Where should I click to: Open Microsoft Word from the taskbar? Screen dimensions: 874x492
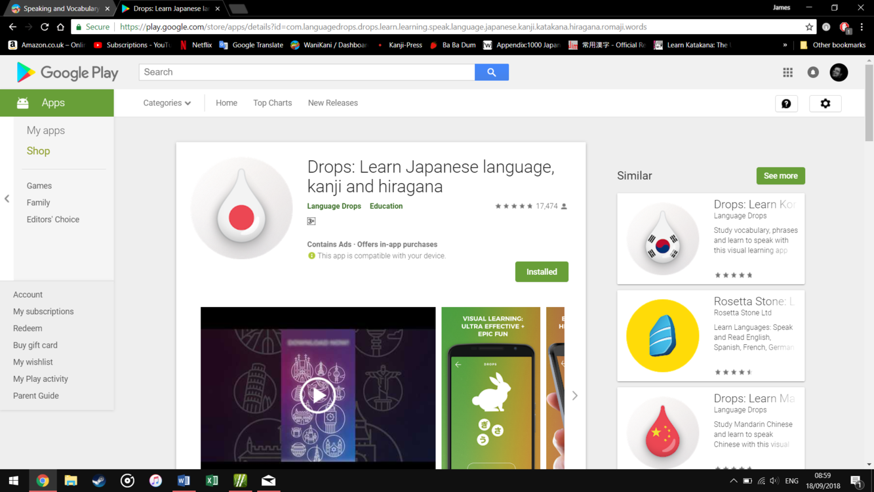[x=184, y=481]
